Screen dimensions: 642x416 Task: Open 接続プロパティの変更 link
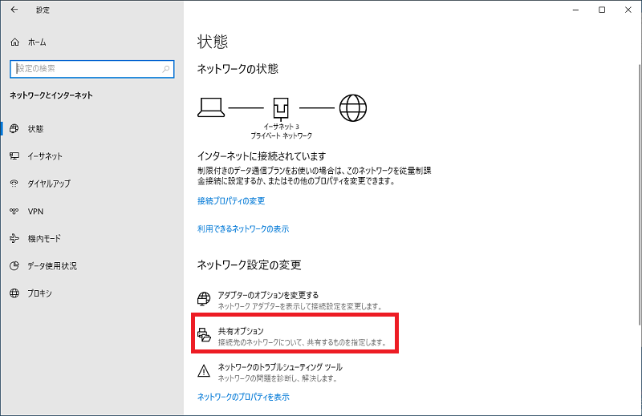click(231, 201)
